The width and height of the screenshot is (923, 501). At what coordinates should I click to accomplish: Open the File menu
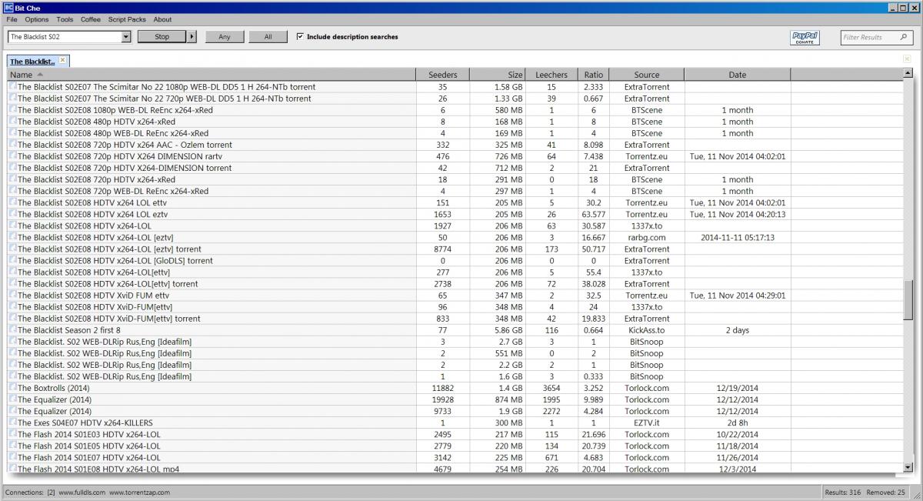[x=12, y=19]
